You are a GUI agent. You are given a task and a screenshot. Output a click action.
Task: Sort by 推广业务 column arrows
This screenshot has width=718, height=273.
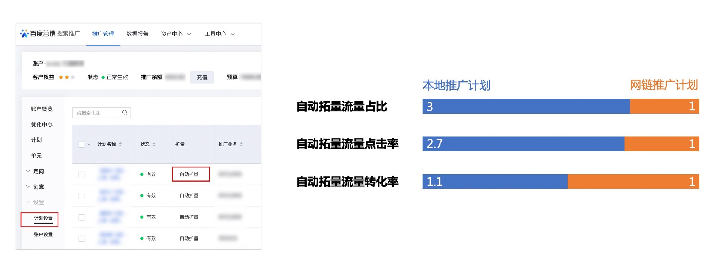tap(241, 144)
